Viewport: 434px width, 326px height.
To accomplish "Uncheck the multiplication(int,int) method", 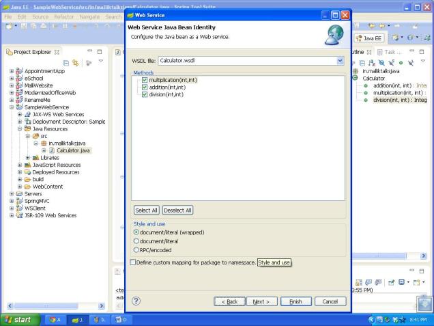I will point(145,80).
